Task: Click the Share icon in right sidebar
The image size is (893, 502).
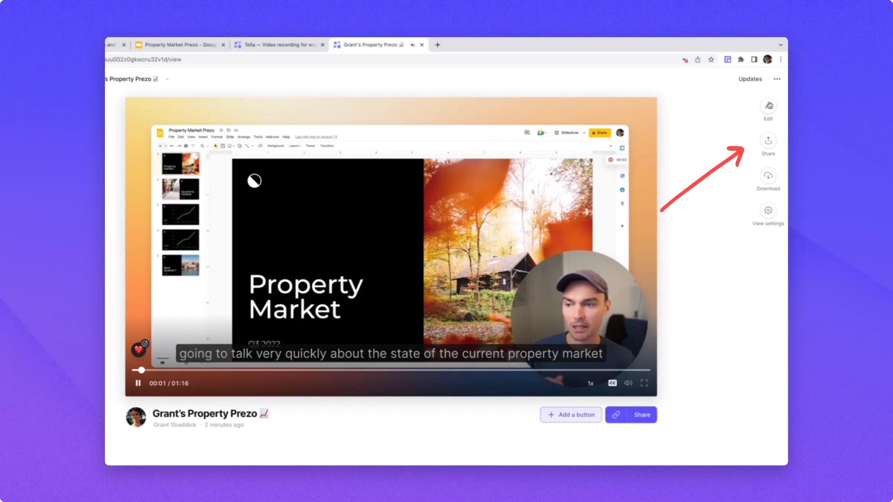Action: point(768,141)
